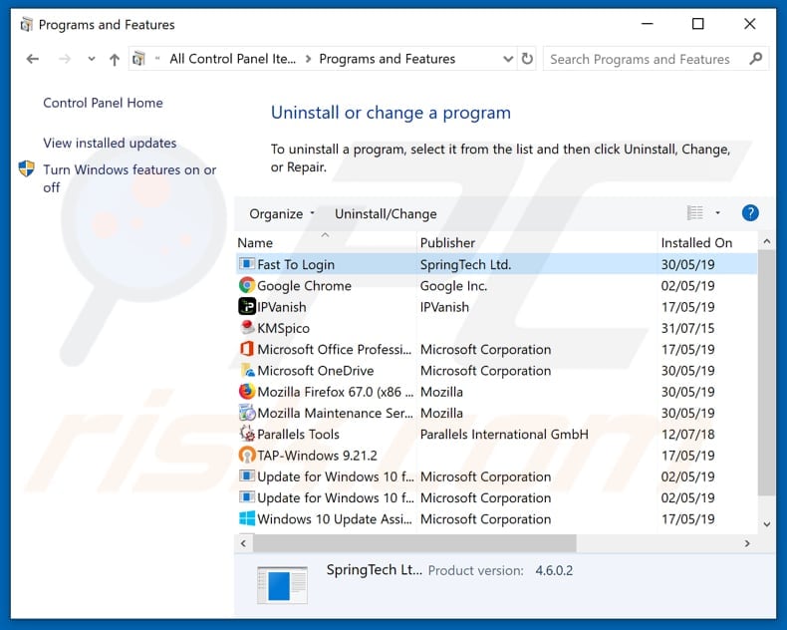Refresh the Programs and Features list
Viewport: 787px width, 630px height.
(x=527, y=59)
